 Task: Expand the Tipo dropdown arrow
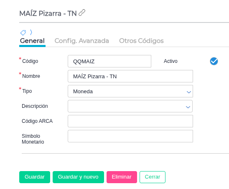point(189,92)
